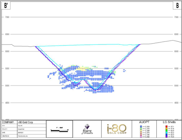This screenshot has width=182, height=140.
Task: Click the right 4500 elevation label
Action: 176,103
